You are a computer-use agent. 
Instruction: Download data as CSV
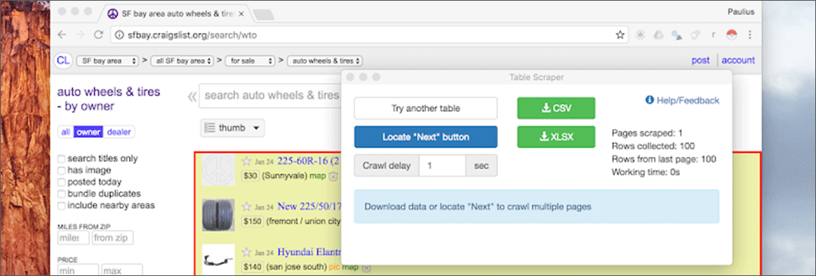coord(556,108)
